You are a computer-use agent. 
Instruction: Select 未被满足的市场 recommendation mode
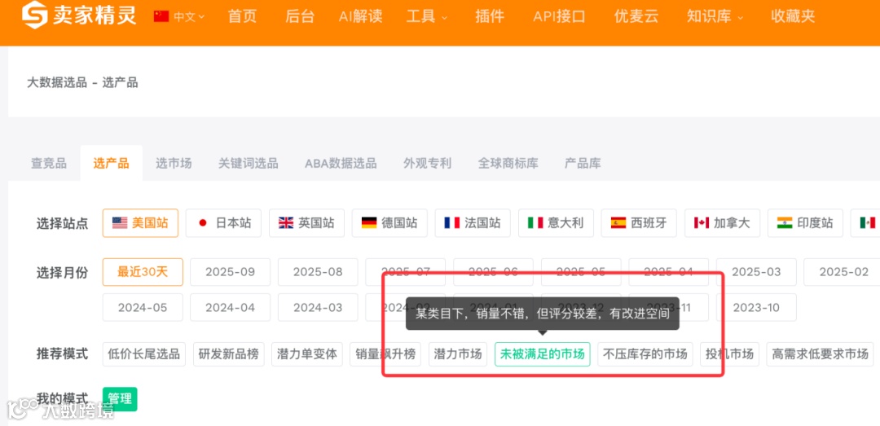point(542,354)
